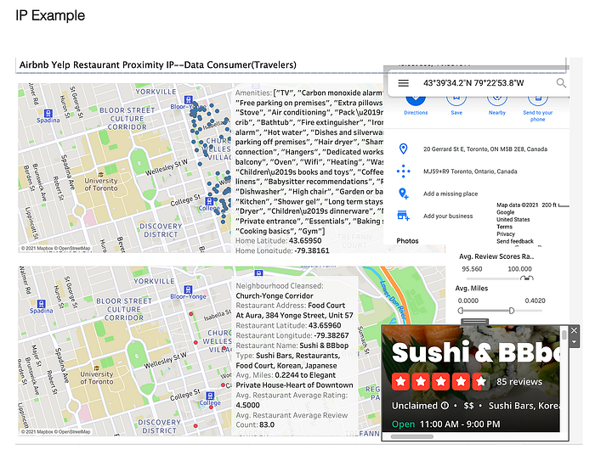Click the $$ price indicator on Yelp
The width and height of the screenshot is (595, 455).
click(x=468, y=406)
